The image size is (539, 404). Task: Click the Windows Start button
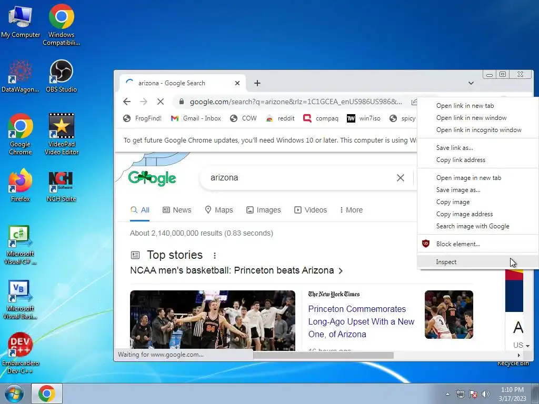pos(14,393)
